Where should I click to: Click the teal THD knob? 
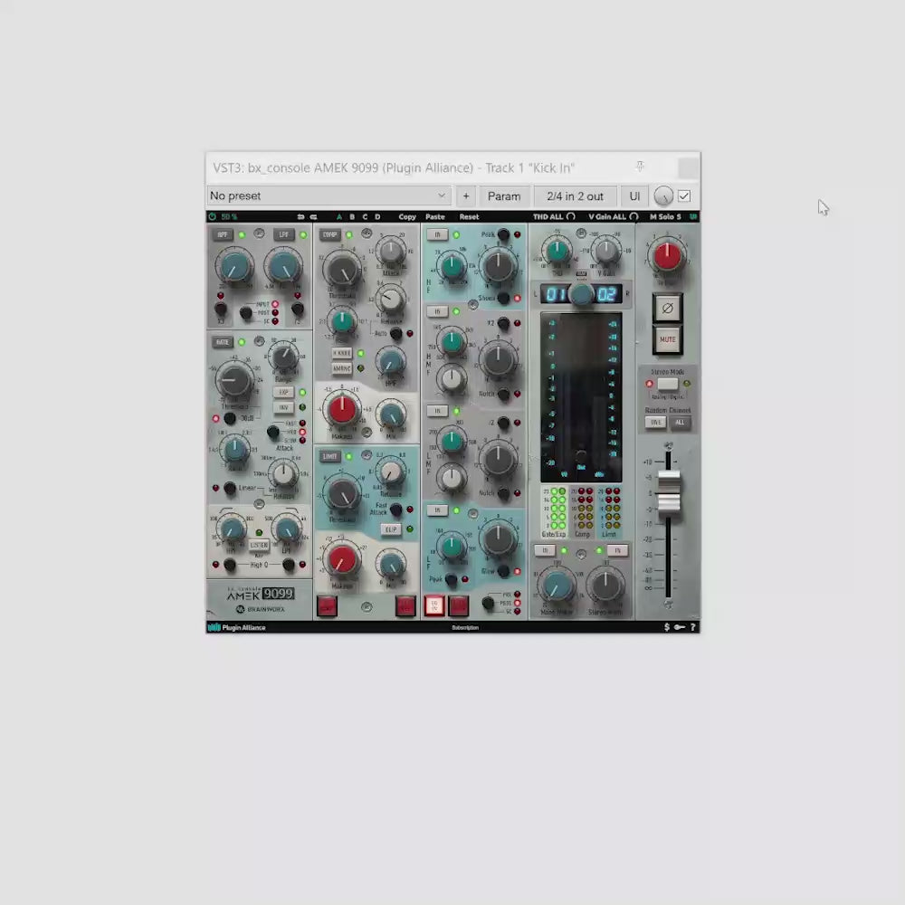tap(557, 251)
